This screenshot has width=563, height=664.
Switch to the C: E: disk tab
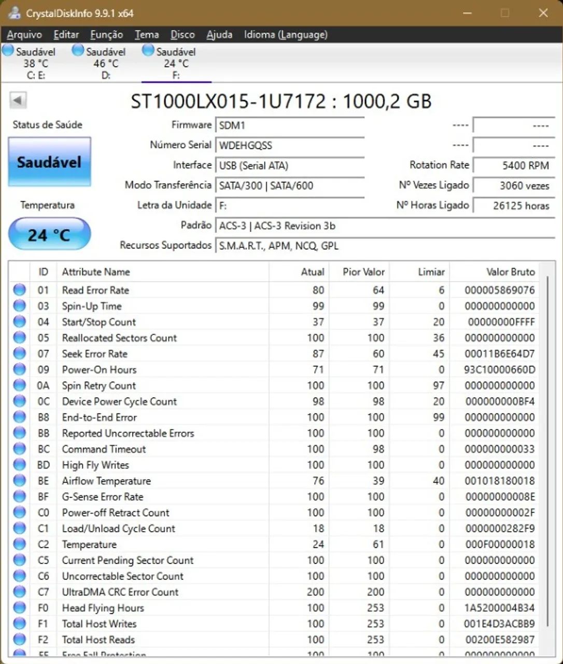pyautogui.click(x=36, y=63)
